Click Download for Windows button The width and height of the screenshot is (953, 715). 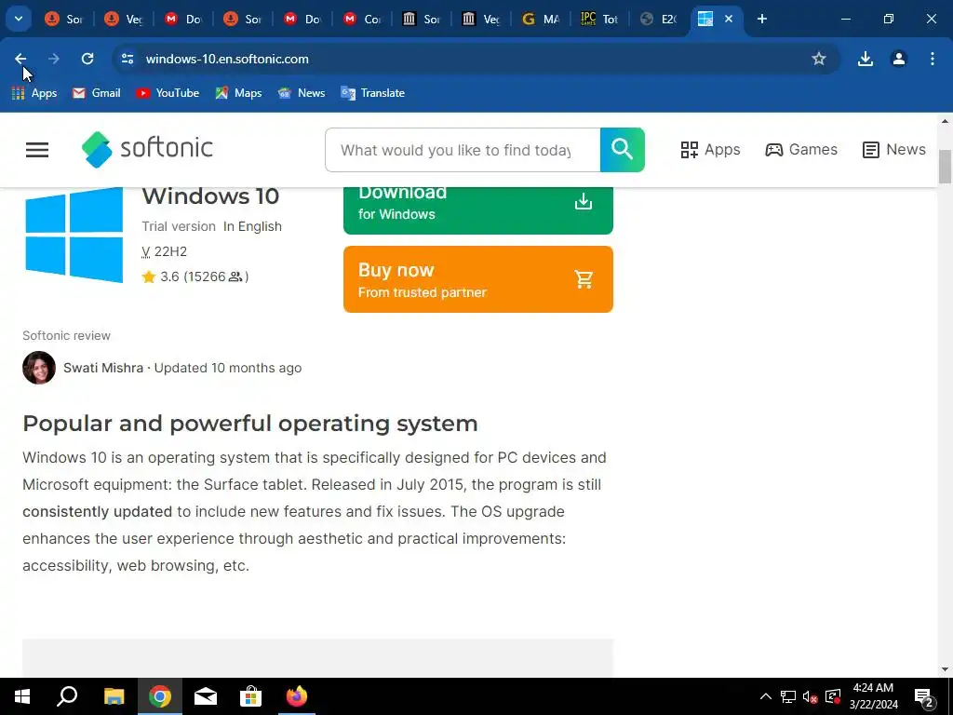pos(478,210)
